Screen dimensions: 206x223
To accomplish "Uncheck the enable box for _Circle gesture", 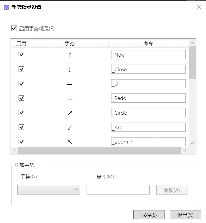I will pyautogui.click(x=21, y=113).
